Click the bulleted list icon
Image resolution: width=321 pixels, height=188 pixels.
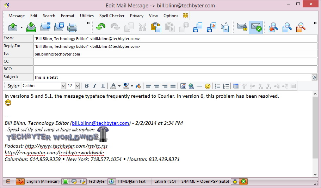pyautogui.click(x=217, y=86)
